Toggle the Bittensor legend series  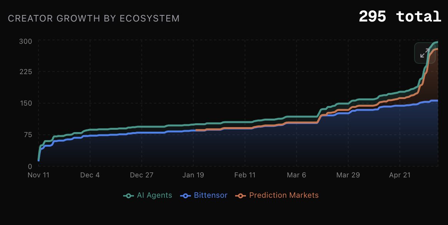pyautogui.click(x=204, y=195)
